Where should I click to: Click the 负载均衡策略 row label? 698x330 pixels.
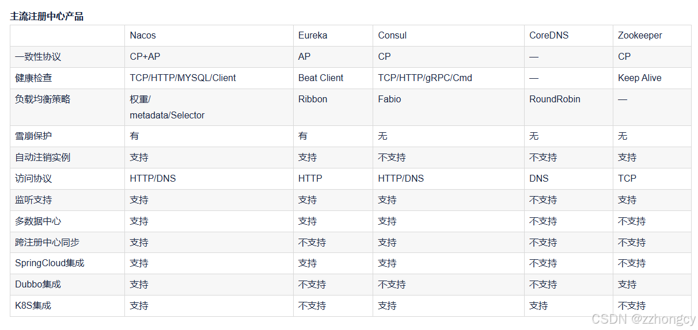pyautogui.click(x=43, y=99)
